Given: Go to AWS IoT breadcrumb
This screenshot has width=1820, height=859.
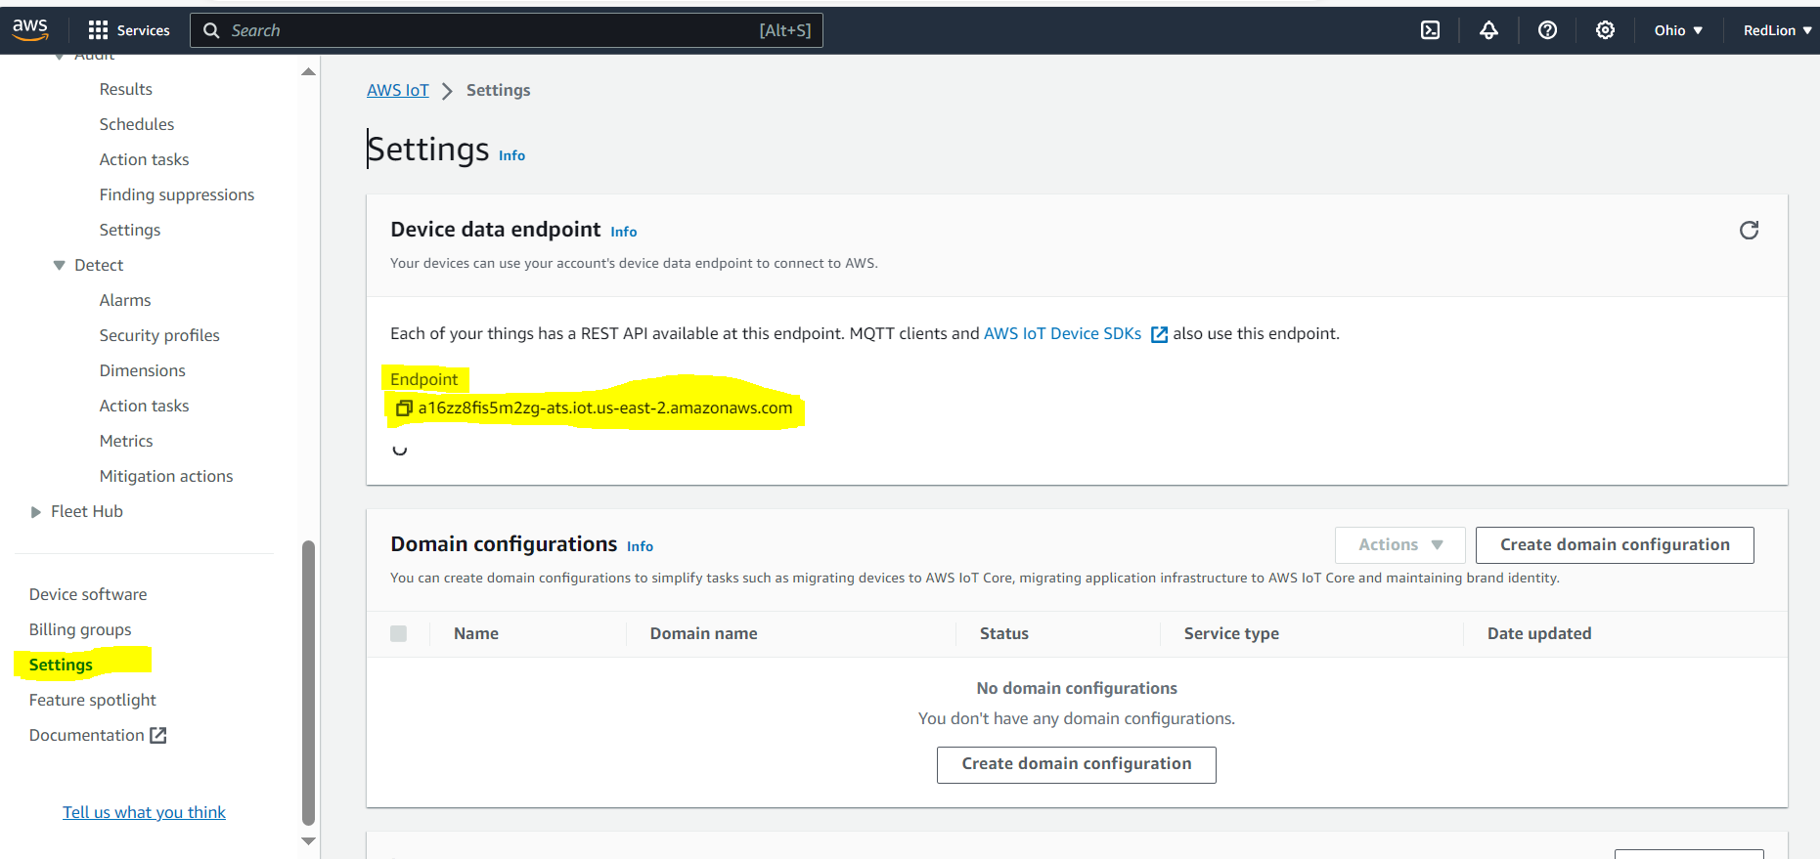Looking at the screenshot, I should pyautogui.click(x=398, y=90).
